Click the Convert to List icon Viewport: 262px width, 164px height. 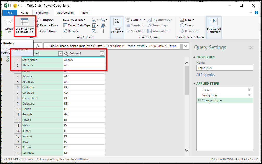pyautogui.click(x=103, y=31)
